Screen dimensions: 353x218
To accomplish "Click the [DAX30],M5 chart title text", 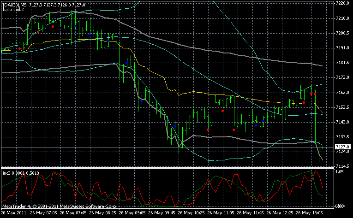I will pos(15,5).
